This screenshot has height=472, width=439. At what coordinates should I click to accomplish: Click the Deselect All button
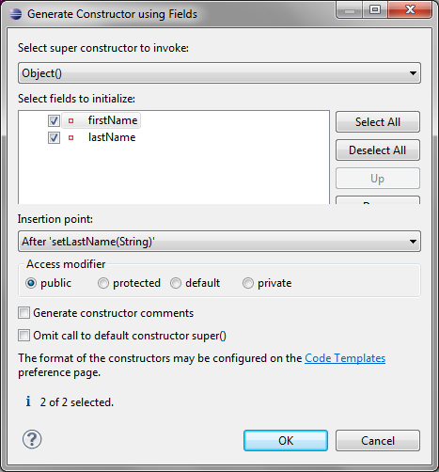(x=378, y=150)
